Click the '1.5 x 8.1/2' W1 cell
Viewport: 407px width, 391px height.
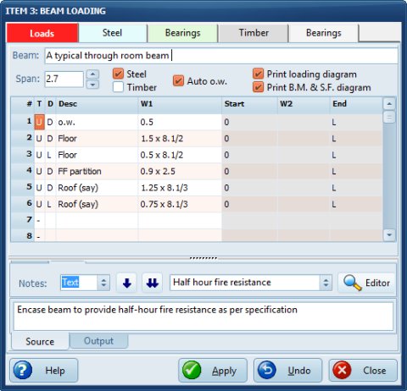point(180,139)
